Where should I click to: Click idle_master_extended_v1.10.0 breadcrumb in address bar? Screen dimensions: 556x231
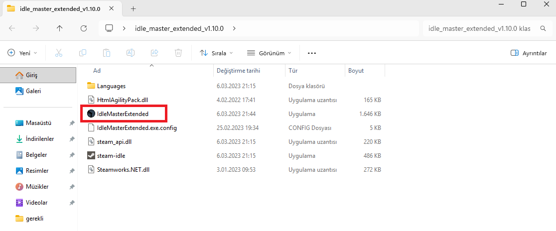(179, 29)
